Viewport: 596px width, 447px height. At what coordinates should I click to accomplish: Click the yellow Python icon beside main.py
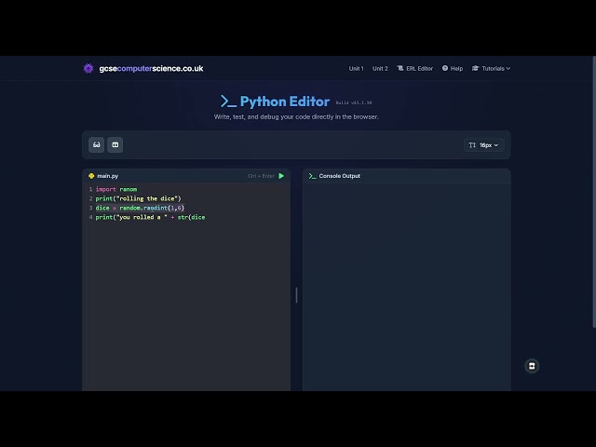click(x=91, y=176)
